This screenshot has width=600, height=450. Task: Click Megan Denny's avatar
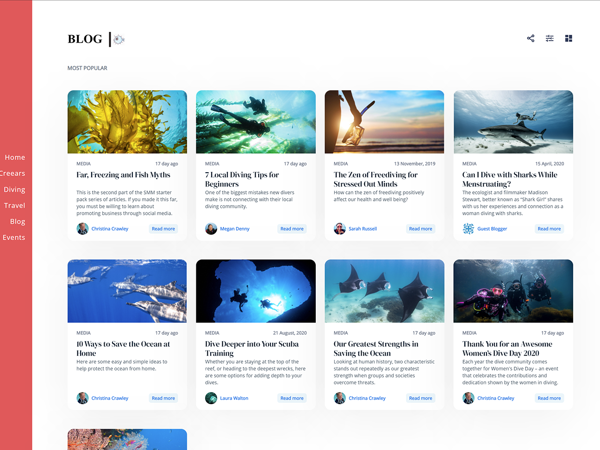(211, 229)
